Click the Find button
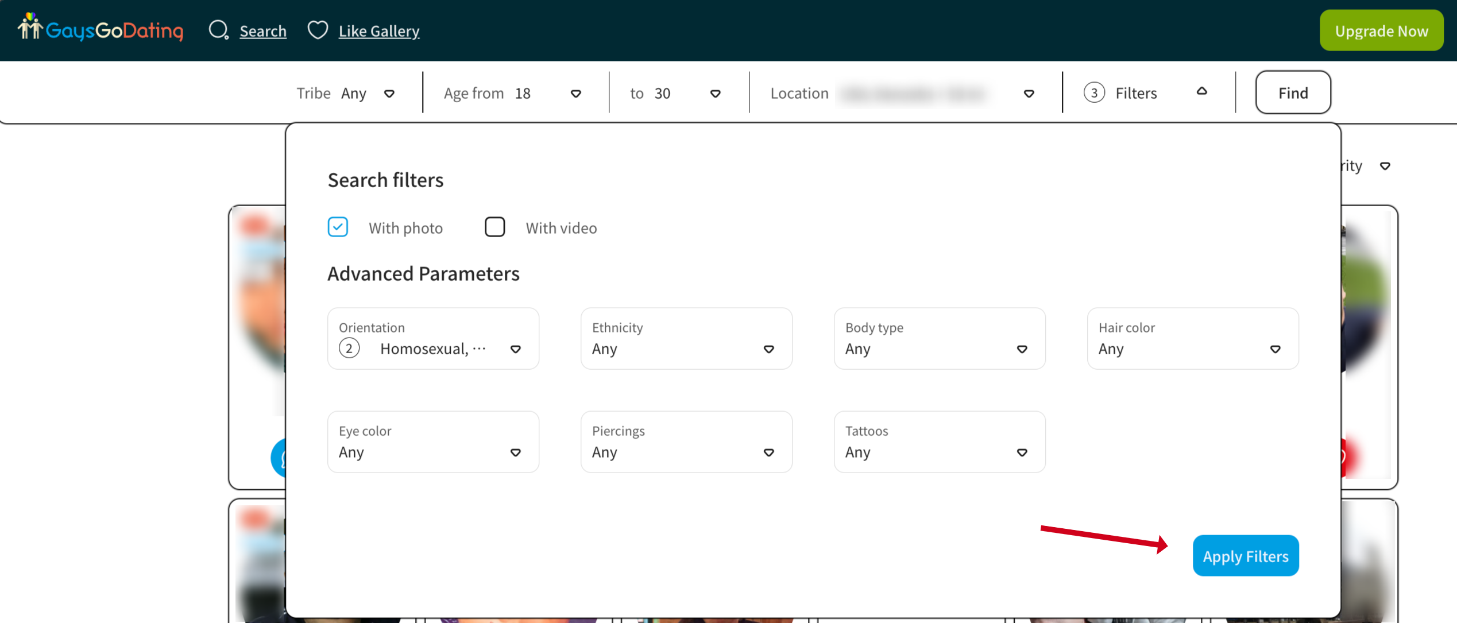 point(1292,92)
